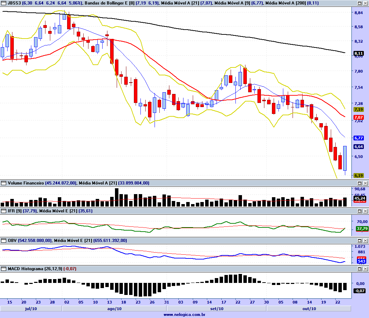Viewport: 369px width, 318px height.
Task: Click the 8,11 black price tag
Action: point(359,53)
